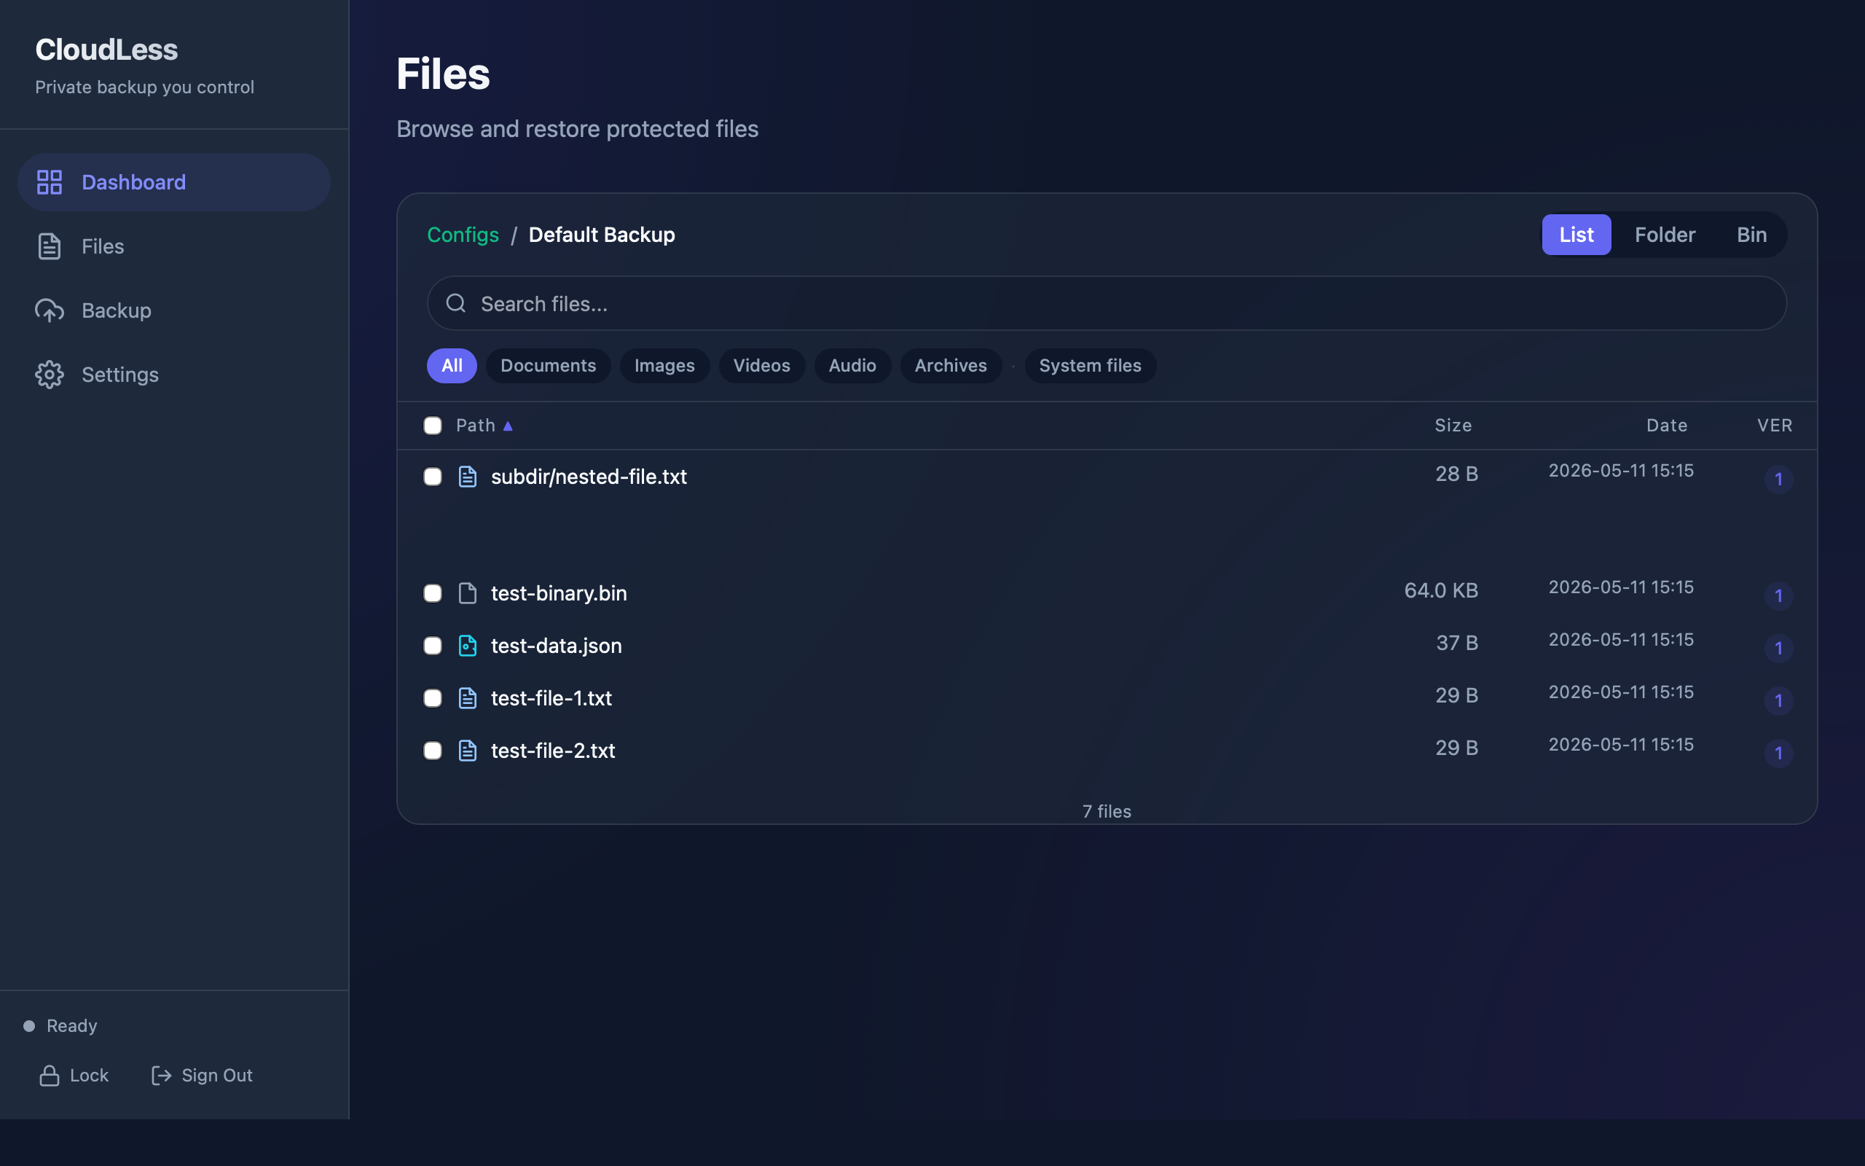This screenshot has width=1865, height=1166.
Task: Check the box for test-file-1.txt
Action: 432,698
